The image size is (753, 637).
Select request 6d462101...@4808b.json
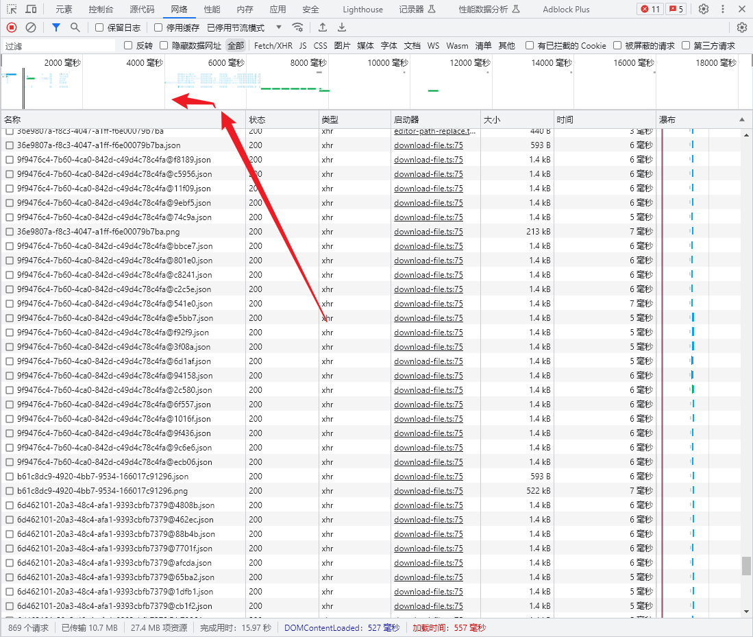(x=116, y=505)
